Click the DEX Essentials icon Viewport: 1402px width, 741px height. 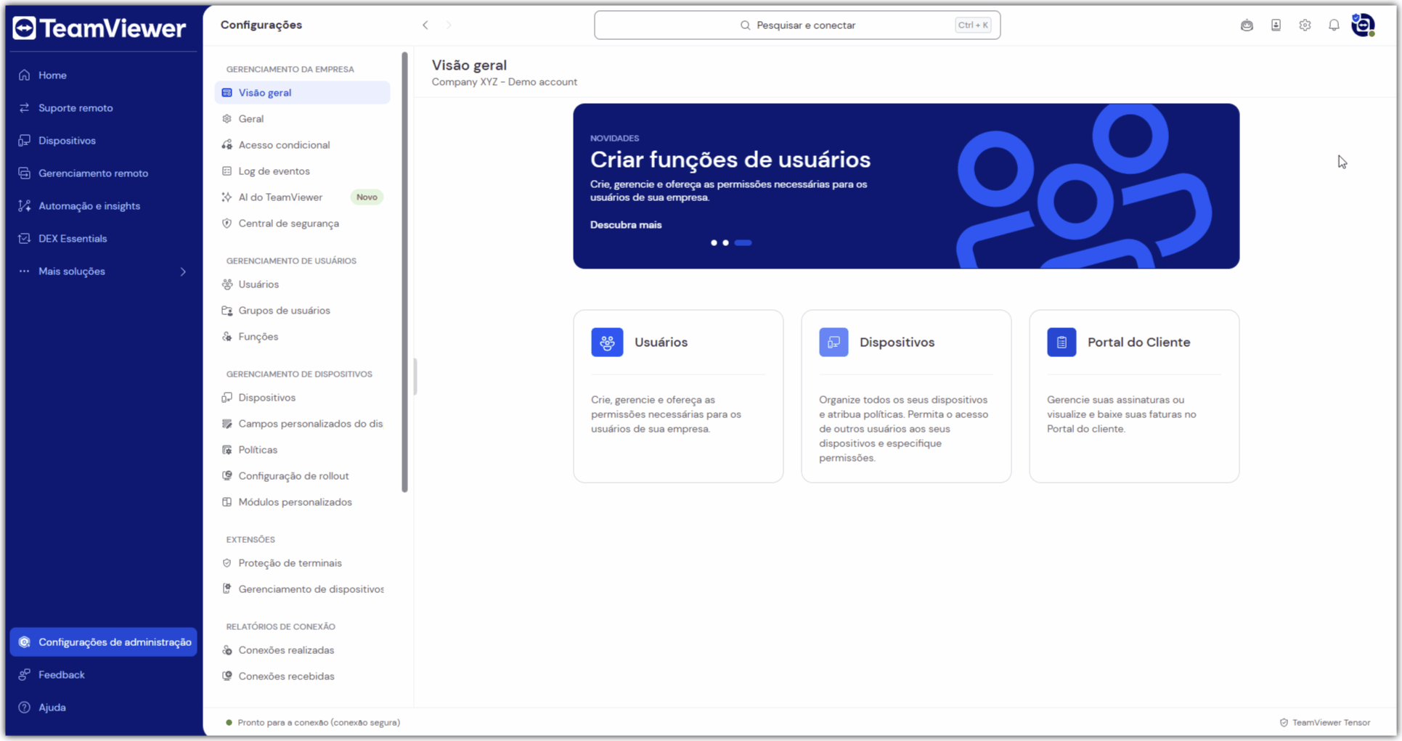[x=25, y=238]
